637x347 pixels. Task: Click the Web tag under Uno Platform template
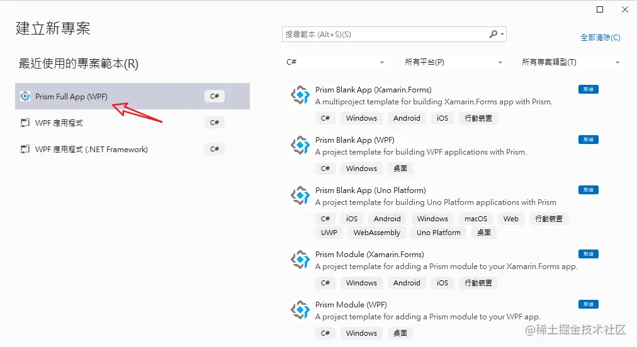tap(510, 219)
